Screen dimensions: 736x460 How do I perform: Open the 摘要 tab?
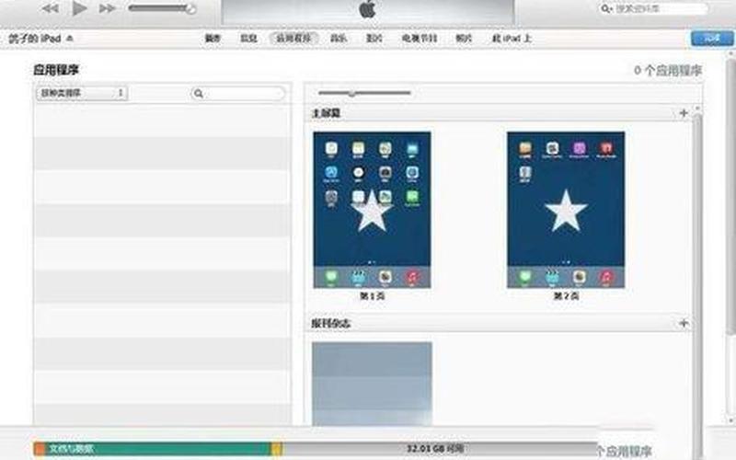[213, 39]
